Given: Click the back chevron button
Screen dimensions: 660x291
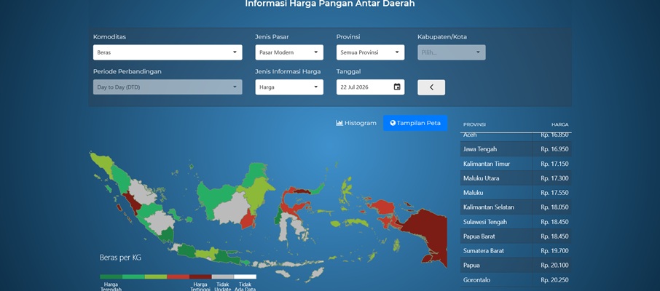Looking at the screenshot, I should click(431, 87).
